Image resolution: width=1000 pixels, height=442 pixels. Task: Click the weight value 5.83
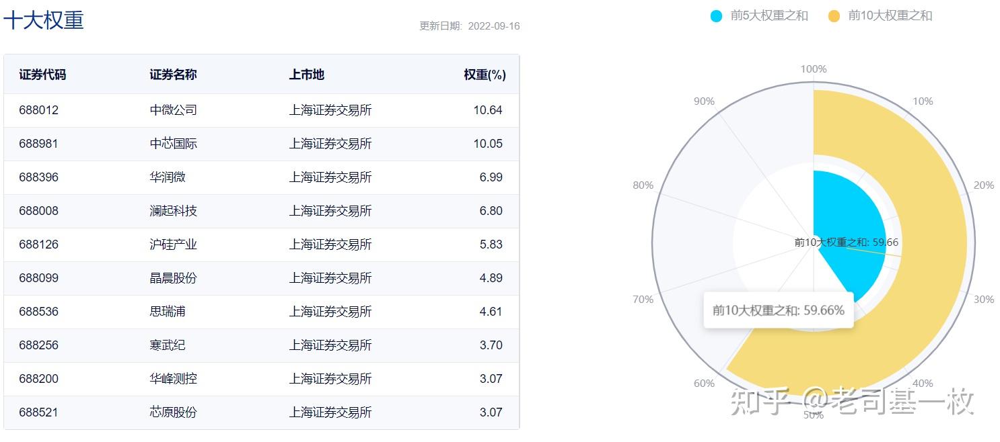(491, 245)
